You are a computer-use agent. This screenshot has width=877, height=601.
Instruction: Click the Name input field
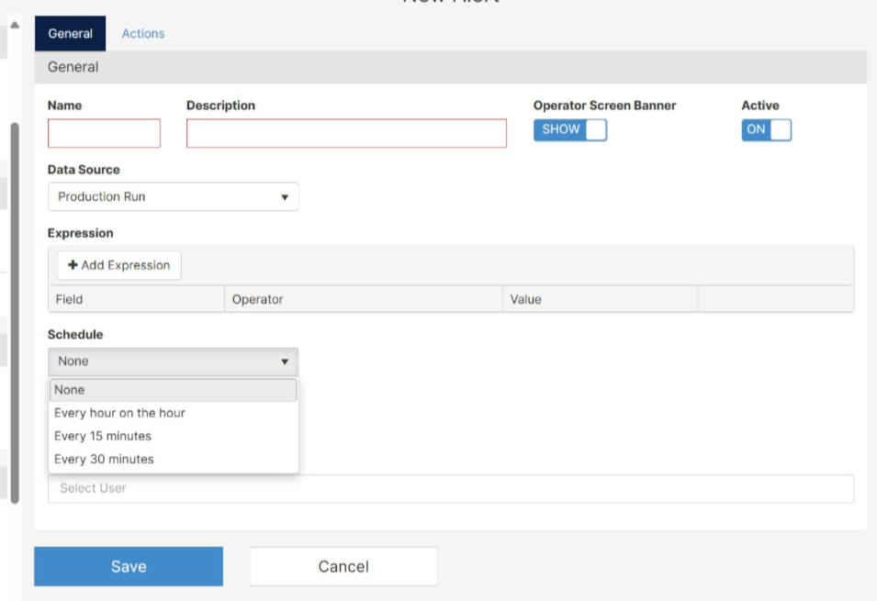(104, 133)
